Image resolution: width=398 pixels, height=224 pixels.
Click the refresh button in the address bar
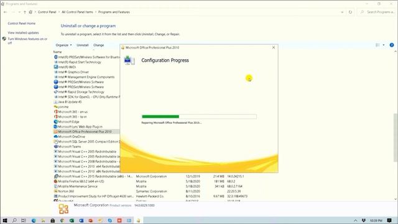350,12
